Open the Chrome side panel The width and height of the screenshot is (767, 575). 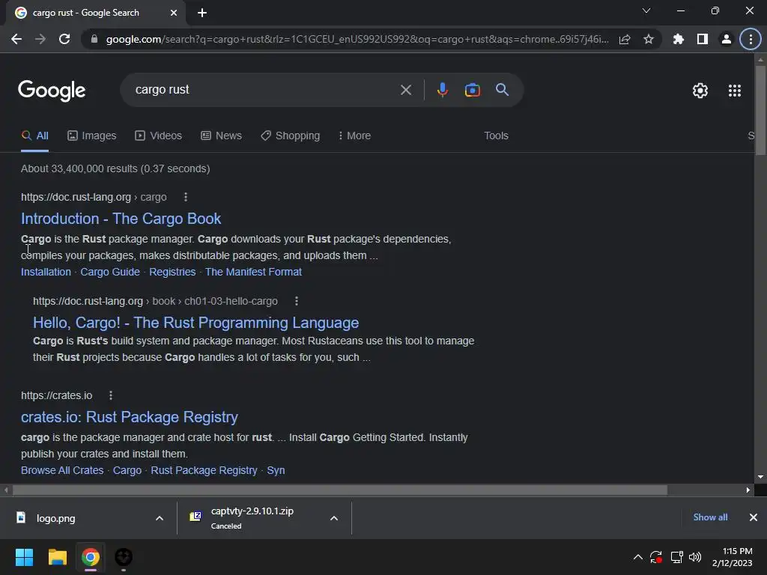tap(703, 39)
